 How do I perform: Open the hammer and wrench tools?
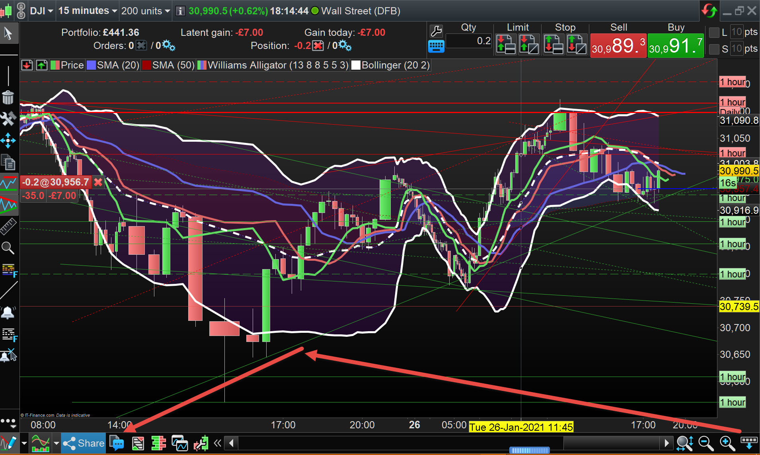tap(8, 119)
